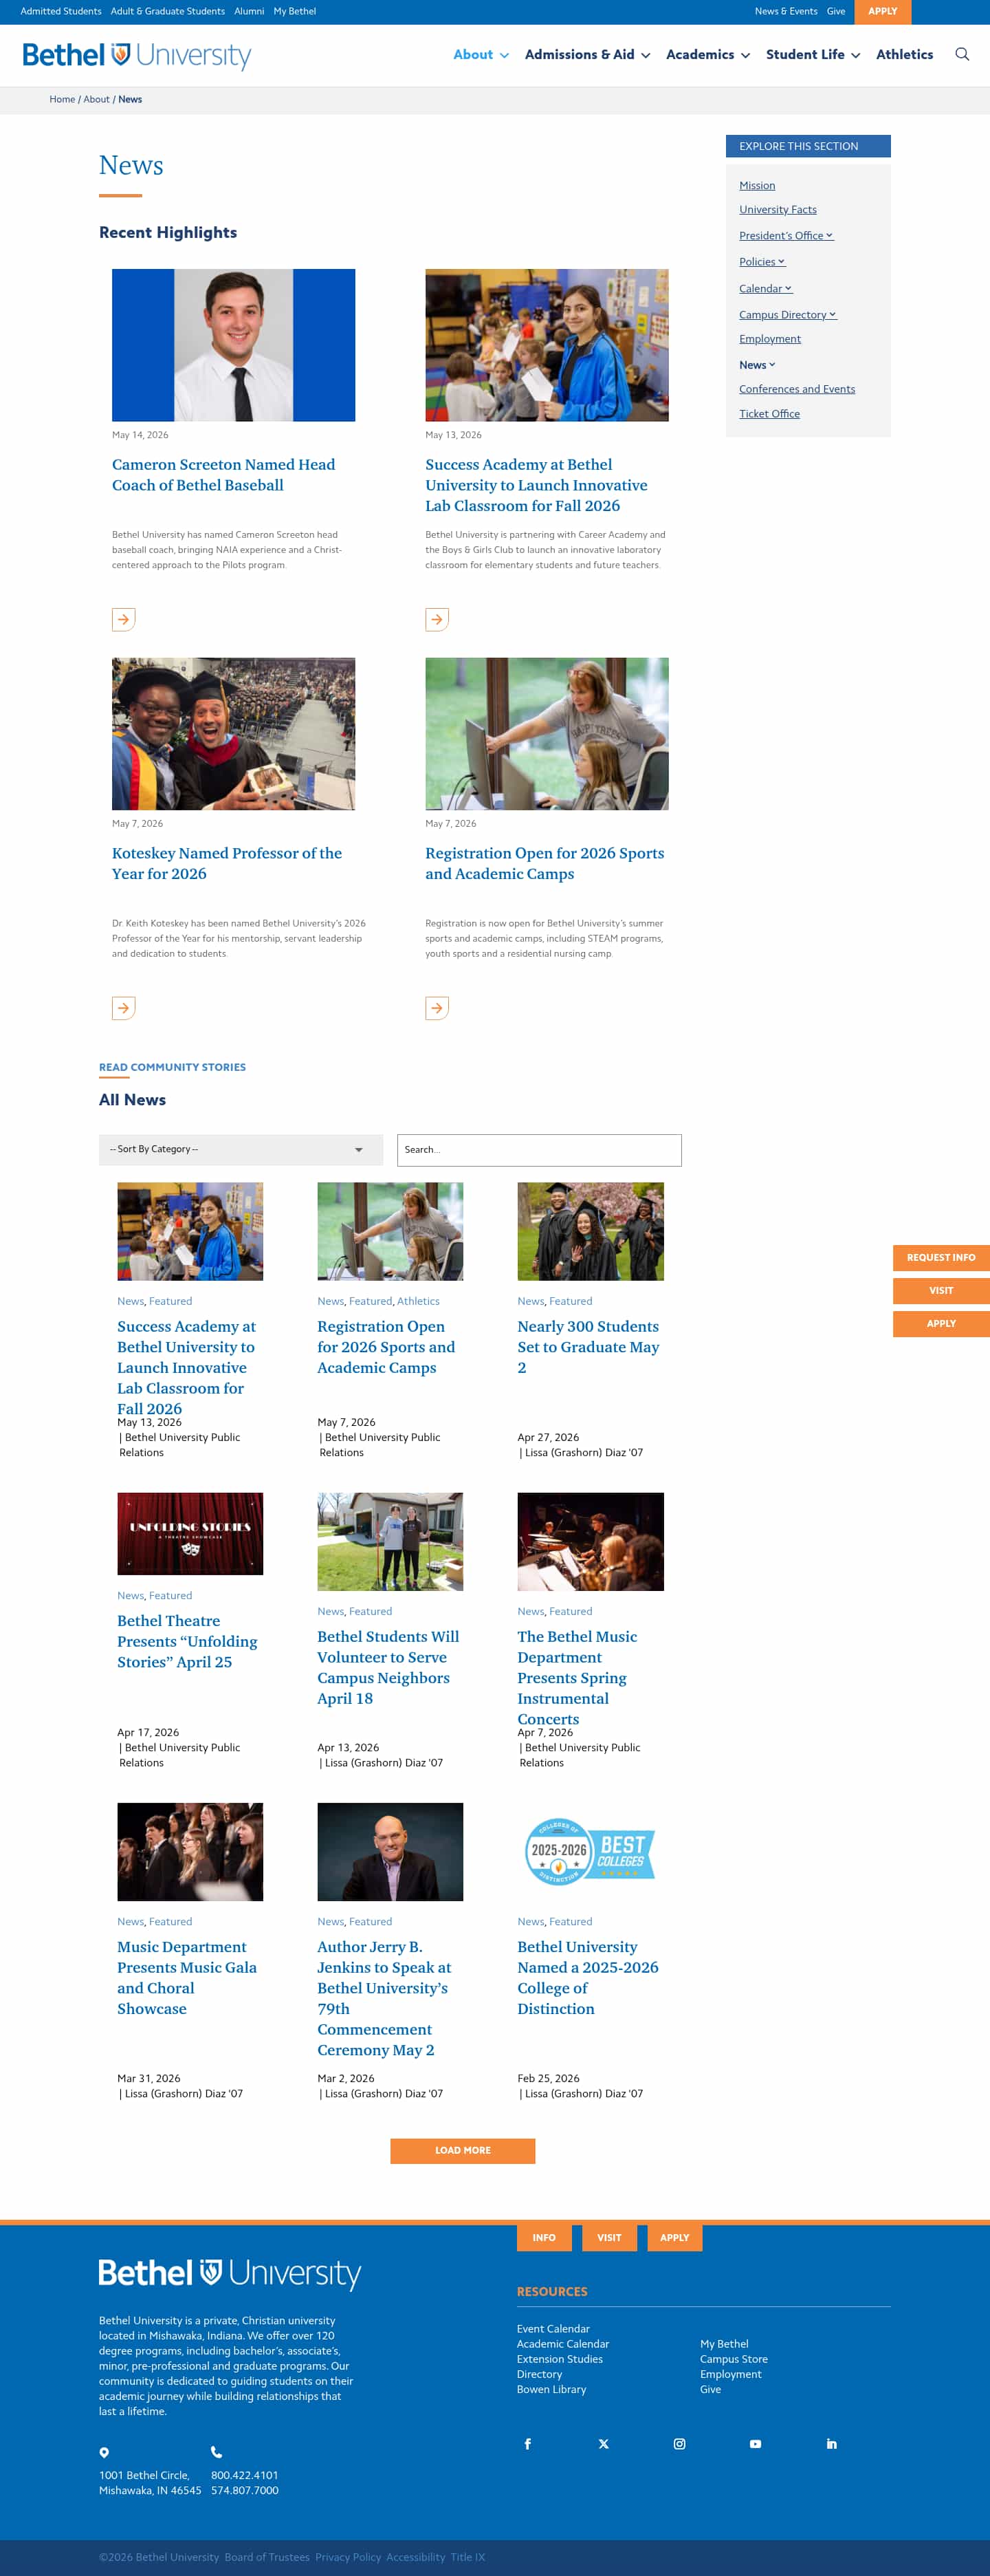Open Adult & Graduate Students top link
990x2576 pixels.
168,11
